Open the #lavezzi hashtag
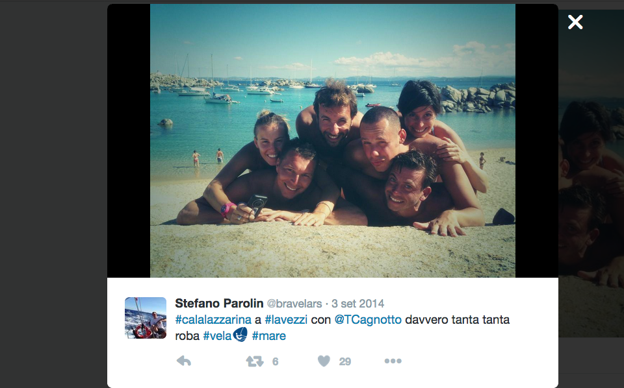This screenshot has width=624, height=388. pyautogui.click(x=286, y=320)
